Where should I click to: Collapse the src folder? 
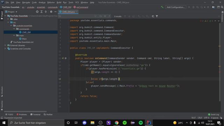(8, 22)
